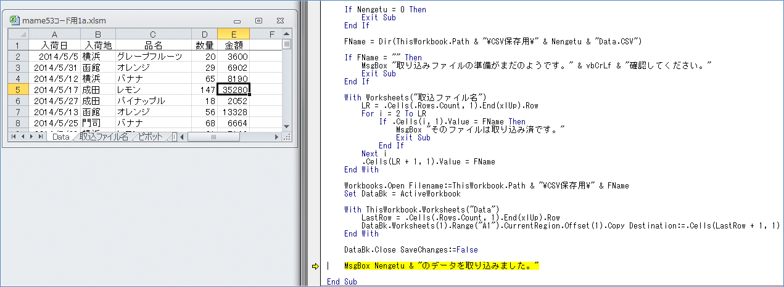Go to first sheet with tab scroll arrow
Screen dimensions: 784x287
(14, 137)
